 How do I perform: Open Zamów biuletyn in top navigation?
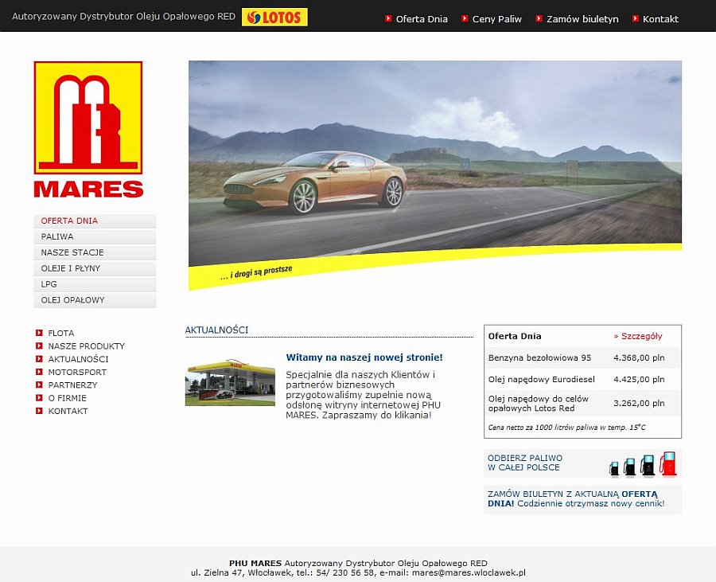click(x=582, y=19)
